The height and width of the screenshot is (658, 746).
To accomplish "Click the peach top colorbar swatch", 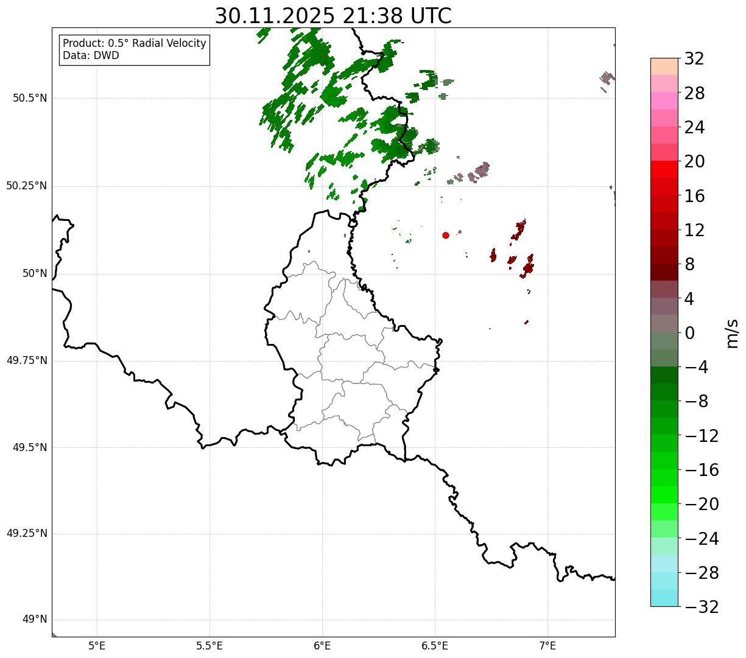I will [664, 66].
